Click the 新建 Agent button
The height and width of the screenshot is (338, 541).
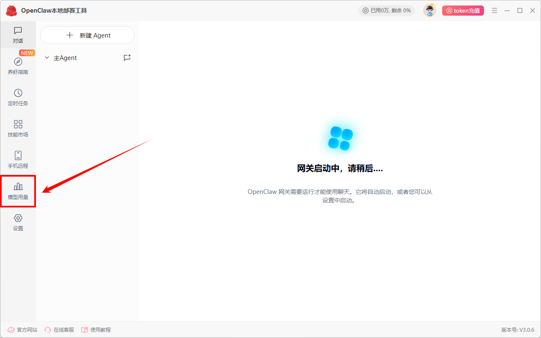click(x=87, y=35)
